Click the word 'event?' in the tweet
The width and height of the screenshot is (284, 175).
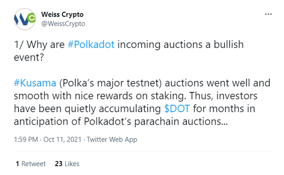click(x=29, y=58)
